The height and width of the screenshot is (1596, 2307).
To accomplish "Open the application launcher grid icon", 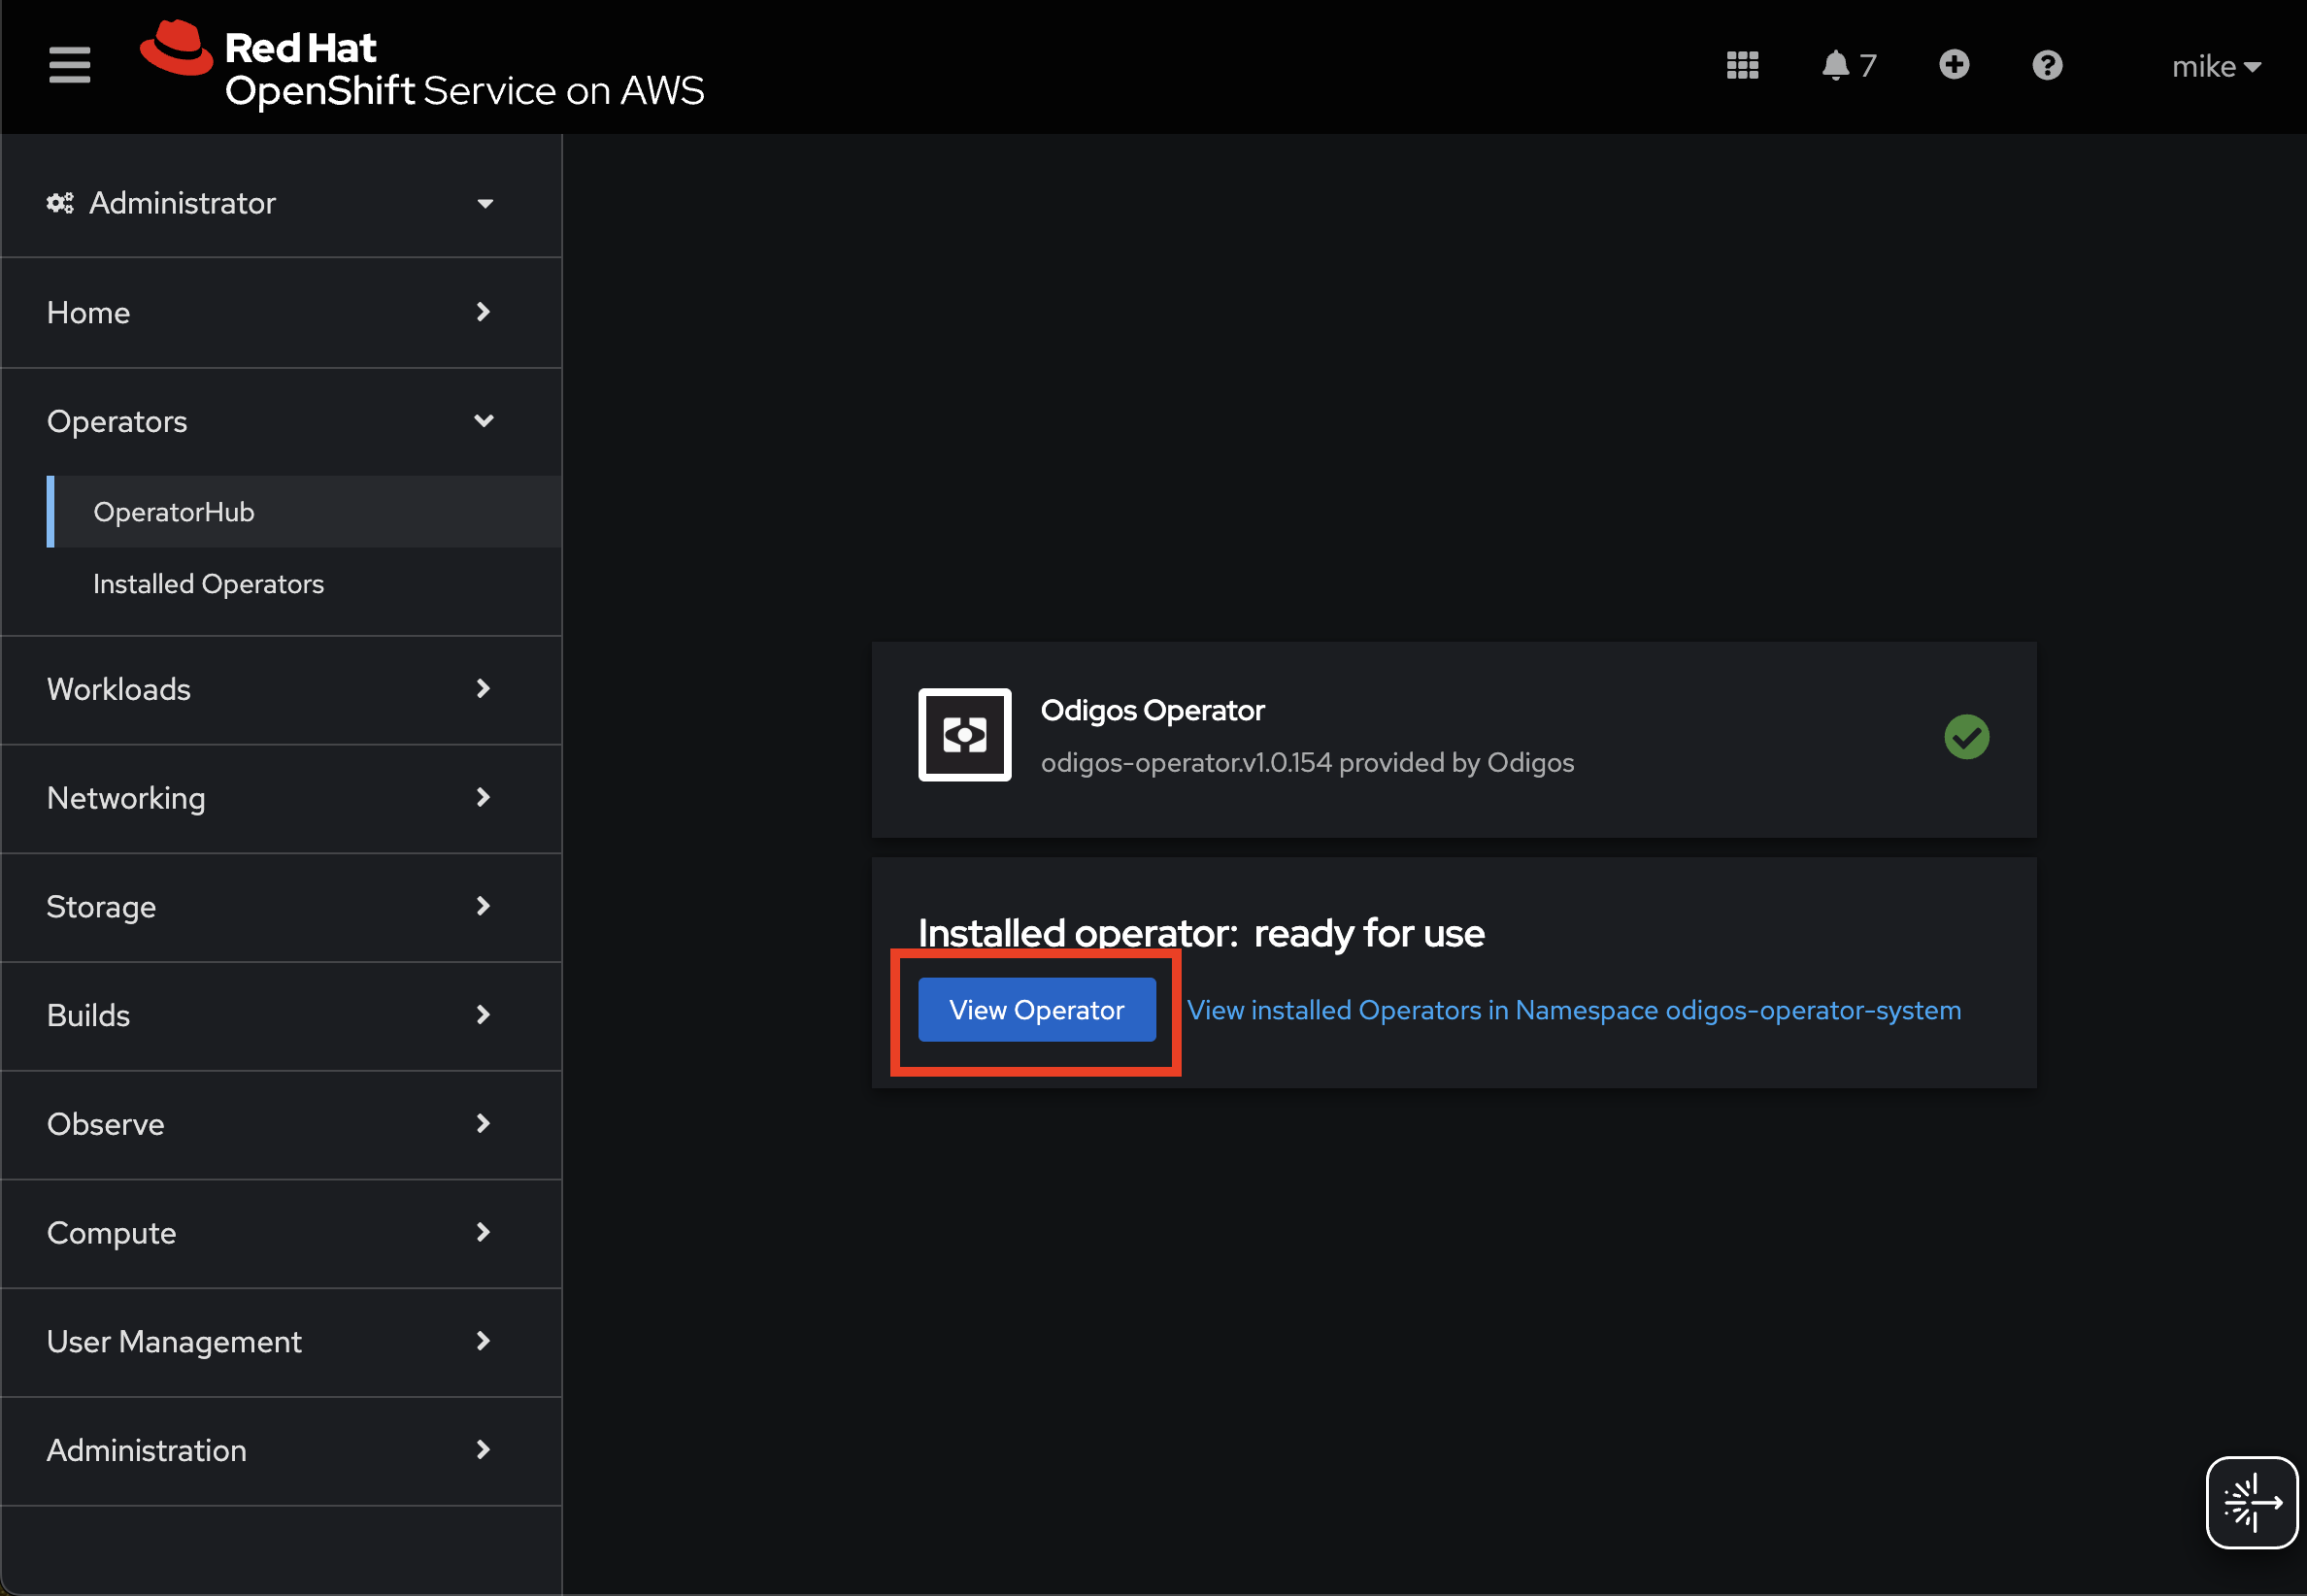I will [x=1742, y=66].
